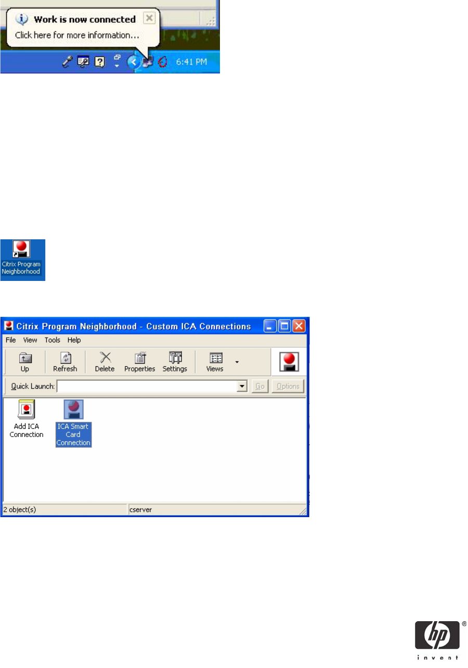This screenshot has height=668, width=468.
Task: Open the Help menu
Action: pos(74,340)
